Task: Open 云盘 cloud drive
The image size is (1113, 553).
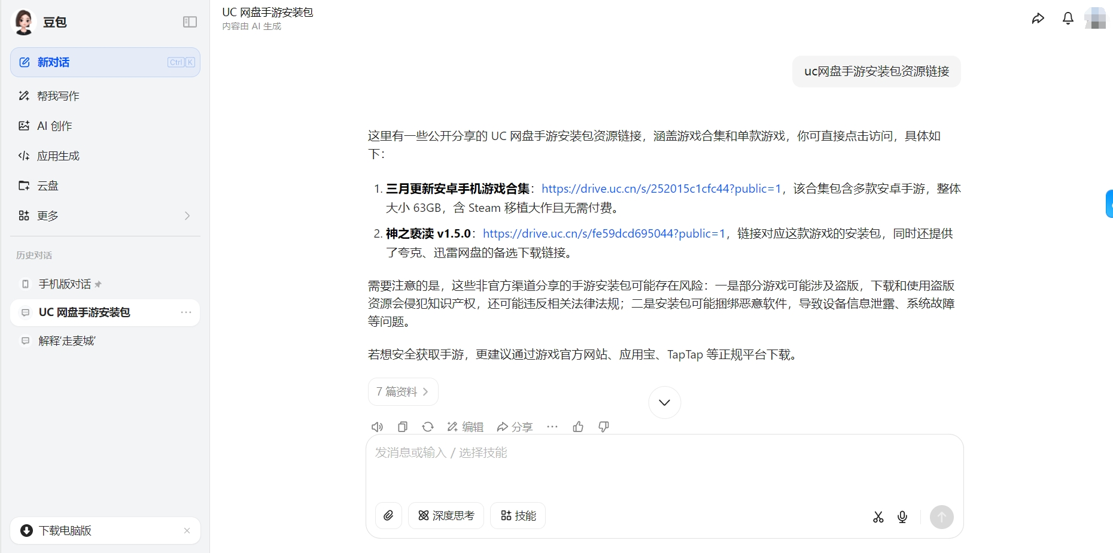Action: pos(105,186)
